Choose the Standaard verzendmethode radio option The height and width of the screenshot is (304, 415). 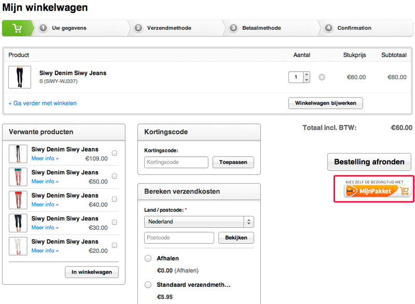click(x=148, y=285)
